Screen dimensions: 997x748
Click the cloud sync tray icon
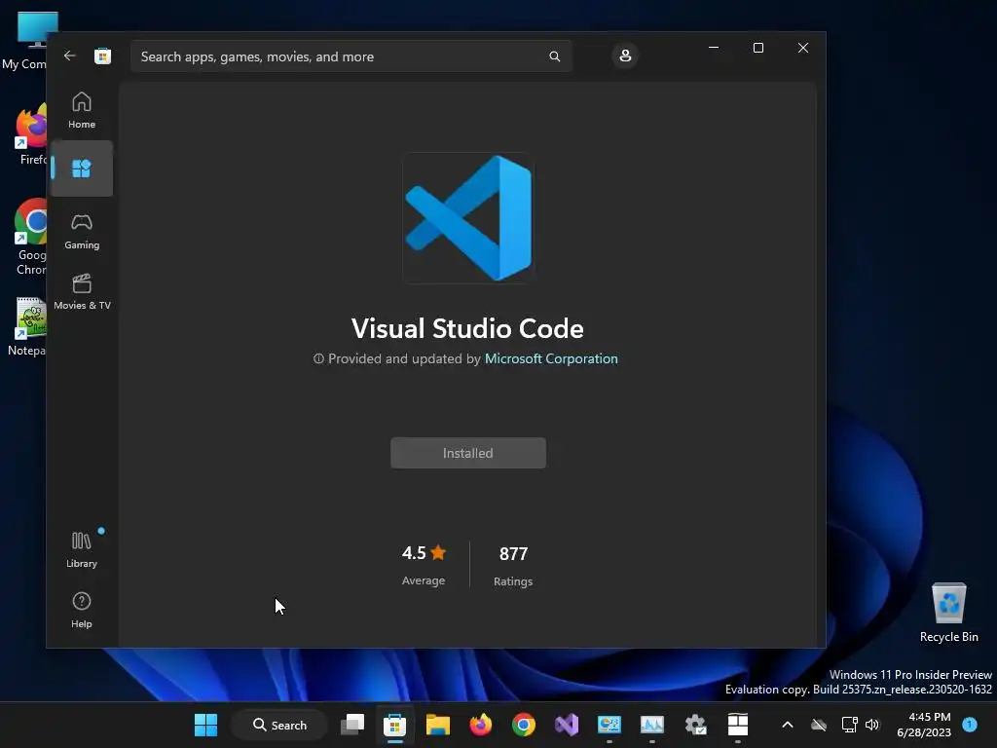819,725
